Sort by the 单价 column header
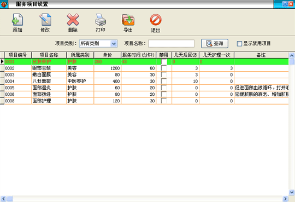Screen dimensions: 295x202 tap(107, 55)
